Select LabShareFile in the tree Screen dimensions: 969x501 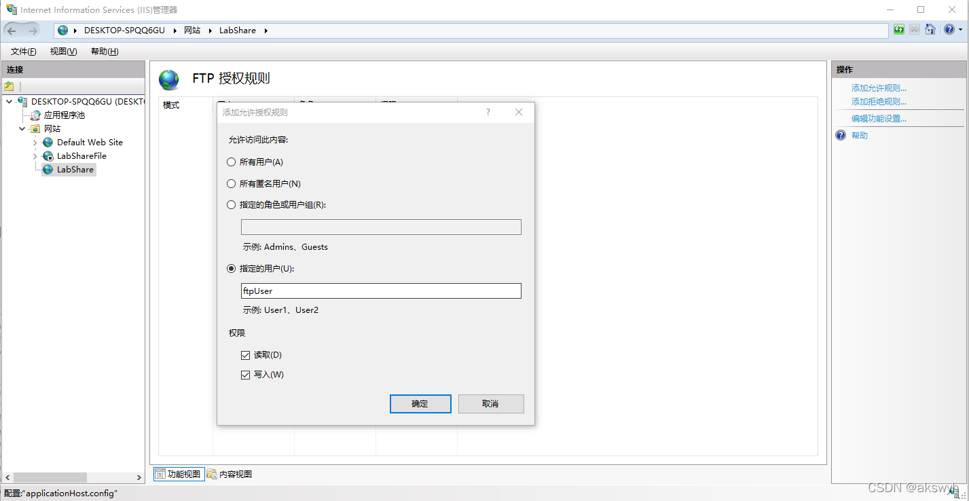tap(81, 156)
